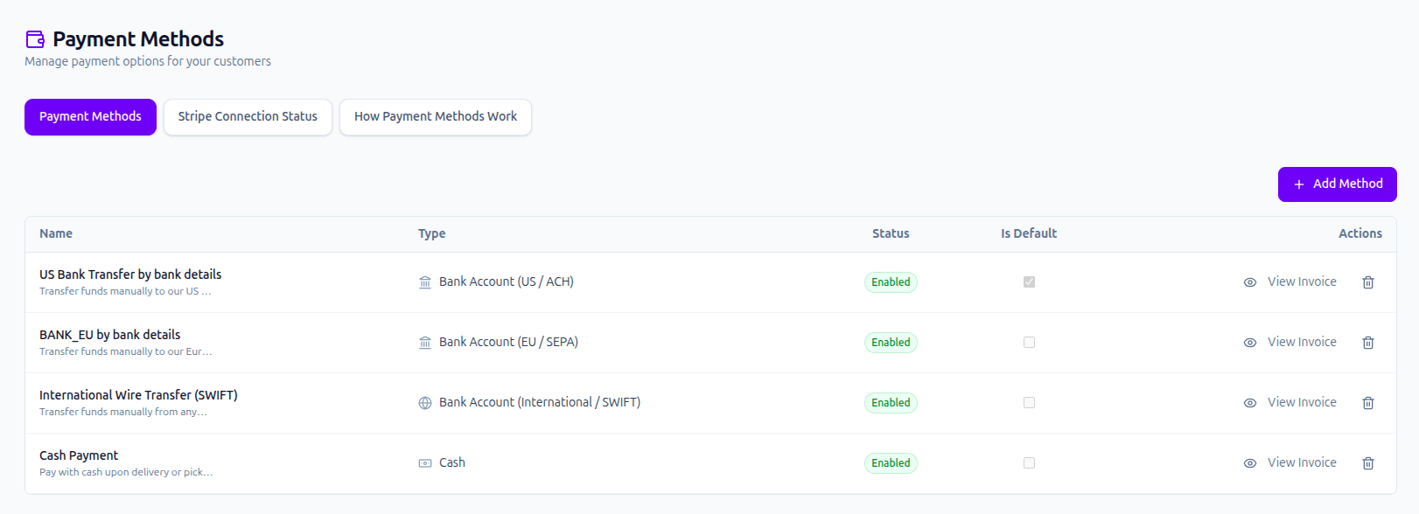
Task: Delete International Wire Transfer via trash icon
Action: (x=1368, y=403)
